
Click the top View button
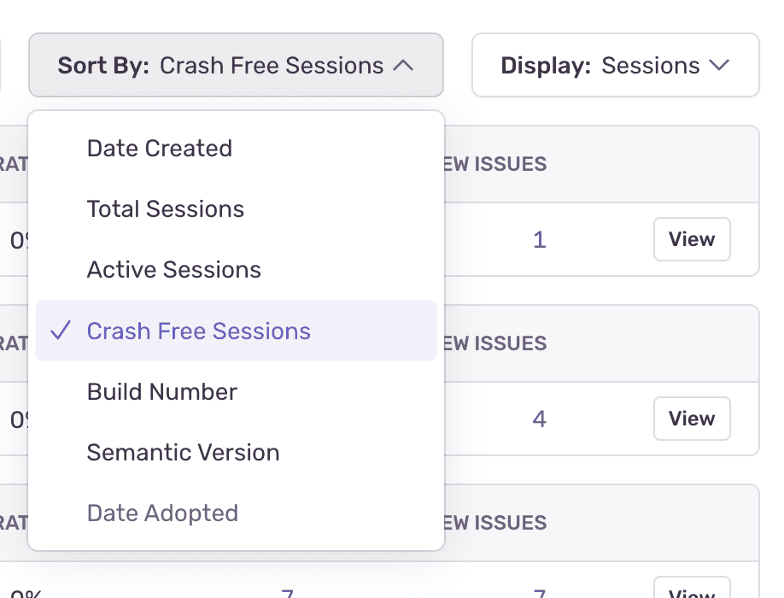[692, 239]
